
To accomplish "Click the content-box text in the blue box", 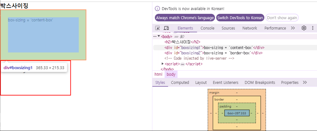I will (x=30, y=20).
